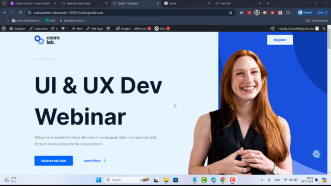Click Edit Page in admin bar

(x=95, y=28)
